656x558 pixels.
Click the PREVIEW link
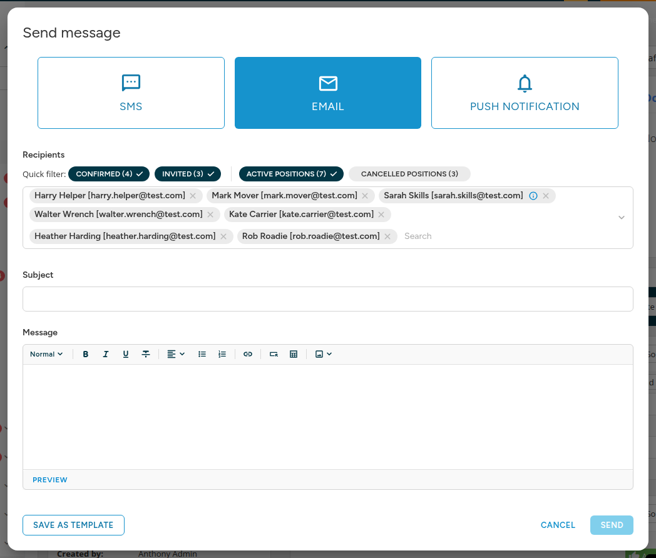pyautogui.click(x=50, y=480)
